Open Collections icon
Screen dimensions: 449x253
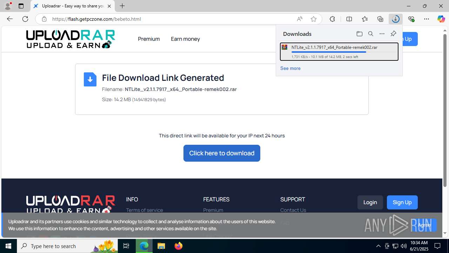point(380,19)
